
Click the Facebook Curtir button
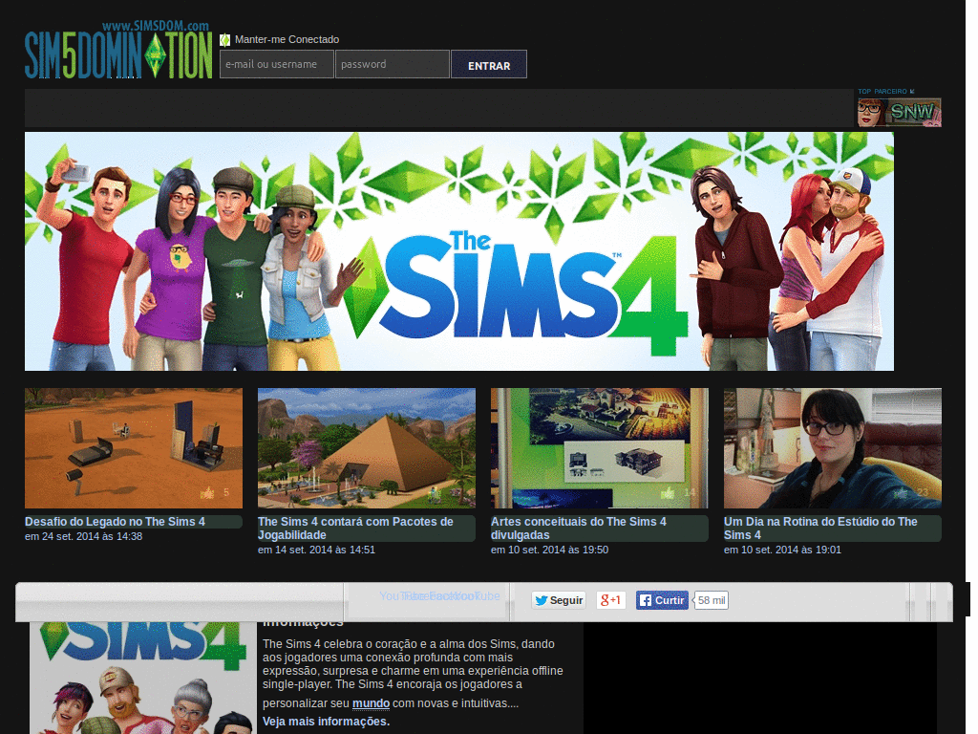click(663, 600)
